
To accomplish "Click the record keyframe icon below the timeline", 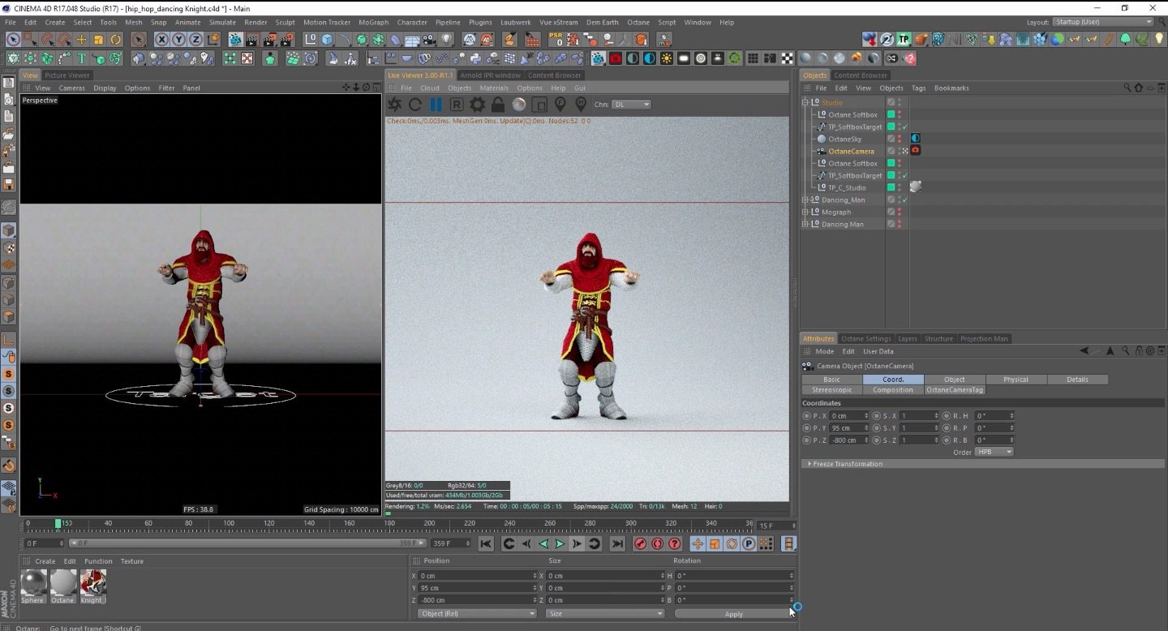I will [641, 543].
